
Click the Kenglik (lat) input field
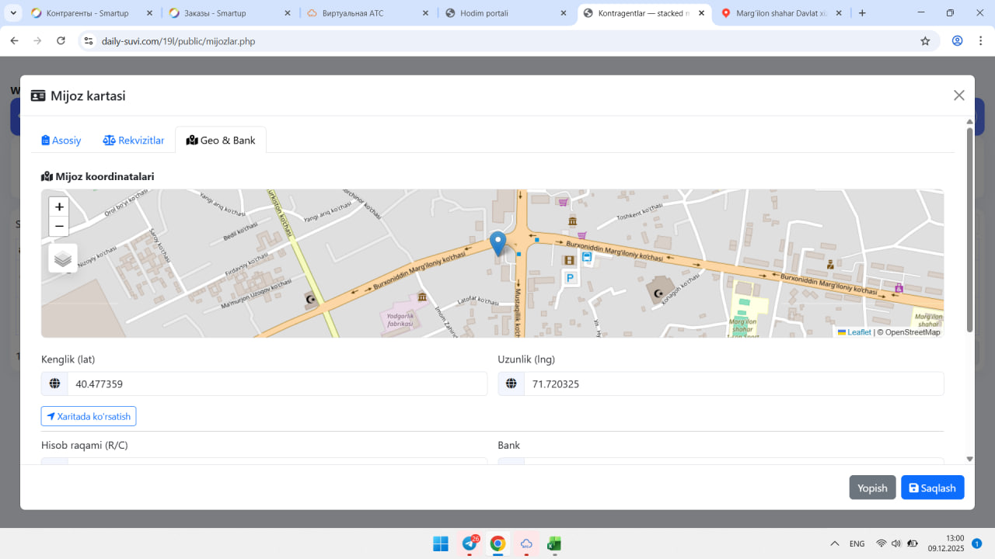tap(276, 384)
